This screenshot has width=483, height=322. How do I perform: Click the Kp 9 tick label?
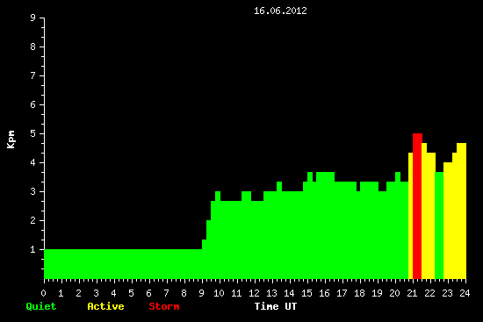tap(33, 18)
